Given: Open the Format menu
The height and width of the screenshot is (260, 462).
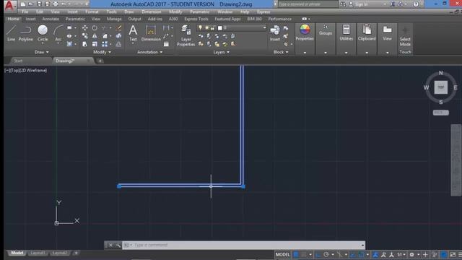Looking at the screenshot, I should coord(92,12).
